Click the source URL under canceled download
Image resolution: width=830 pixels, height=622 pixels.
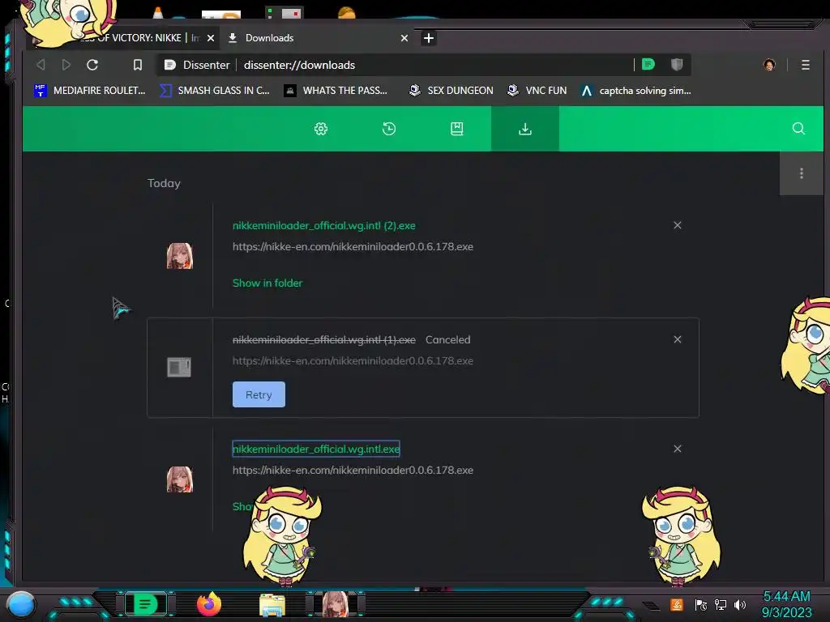click(353, 360)
